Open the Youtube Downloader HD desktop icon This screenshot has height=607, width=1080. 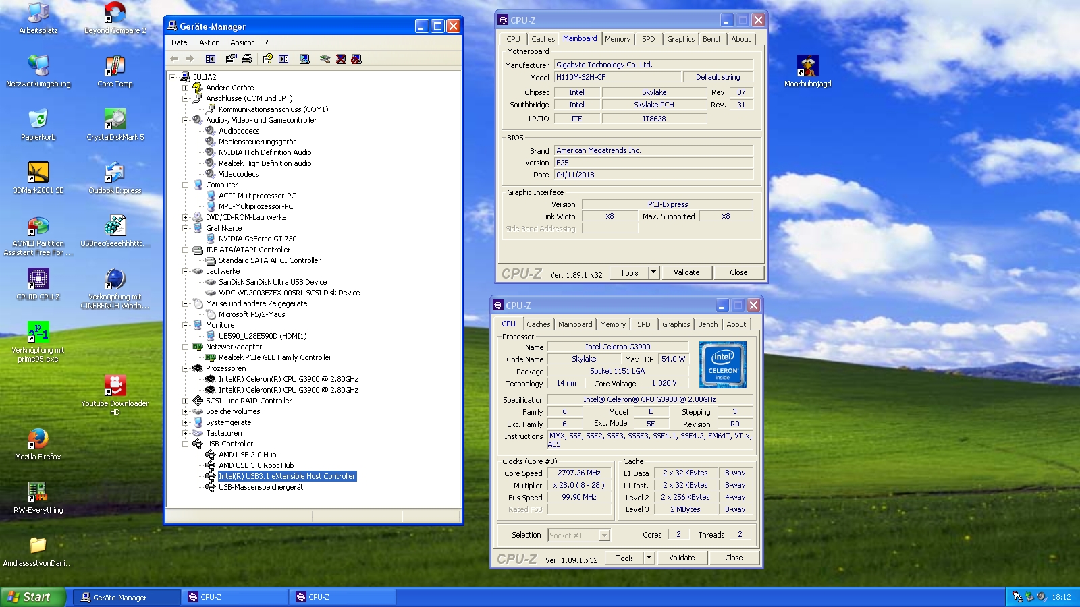click(x=115, y=395)
